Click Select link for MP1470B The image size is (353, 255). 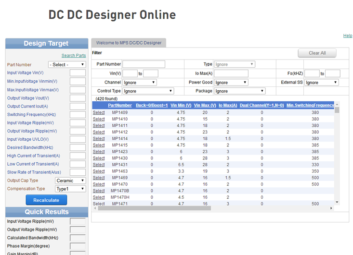(99, 191)
